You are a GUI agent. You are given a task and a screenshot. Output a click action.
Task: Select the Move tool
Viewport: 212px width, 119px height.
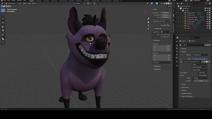click(3, 19)
